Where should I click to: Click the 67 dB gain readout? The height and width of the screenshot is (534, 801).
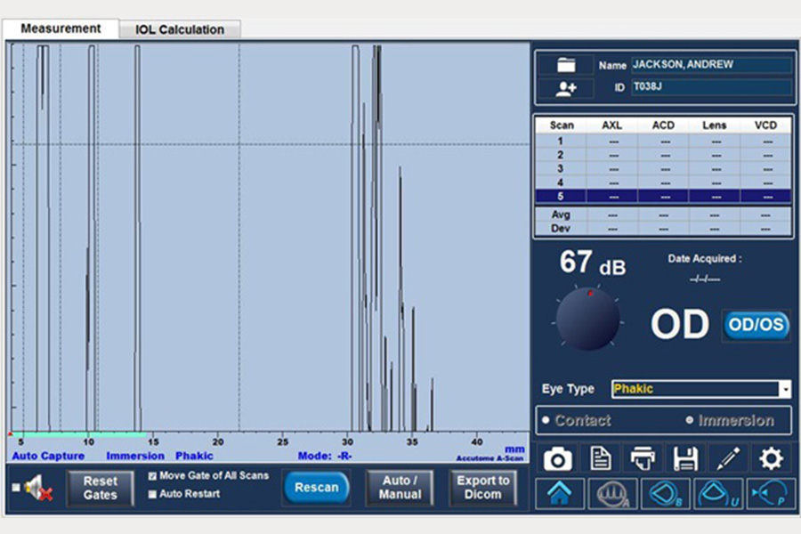[593, 263]
